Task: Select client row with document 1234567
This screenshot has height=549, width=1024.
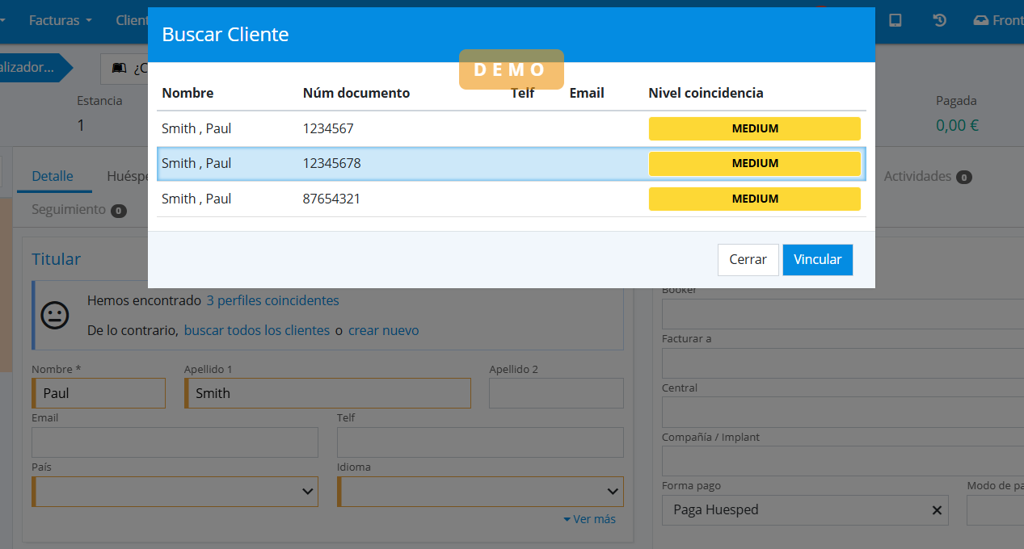Action: click(404, 128)
